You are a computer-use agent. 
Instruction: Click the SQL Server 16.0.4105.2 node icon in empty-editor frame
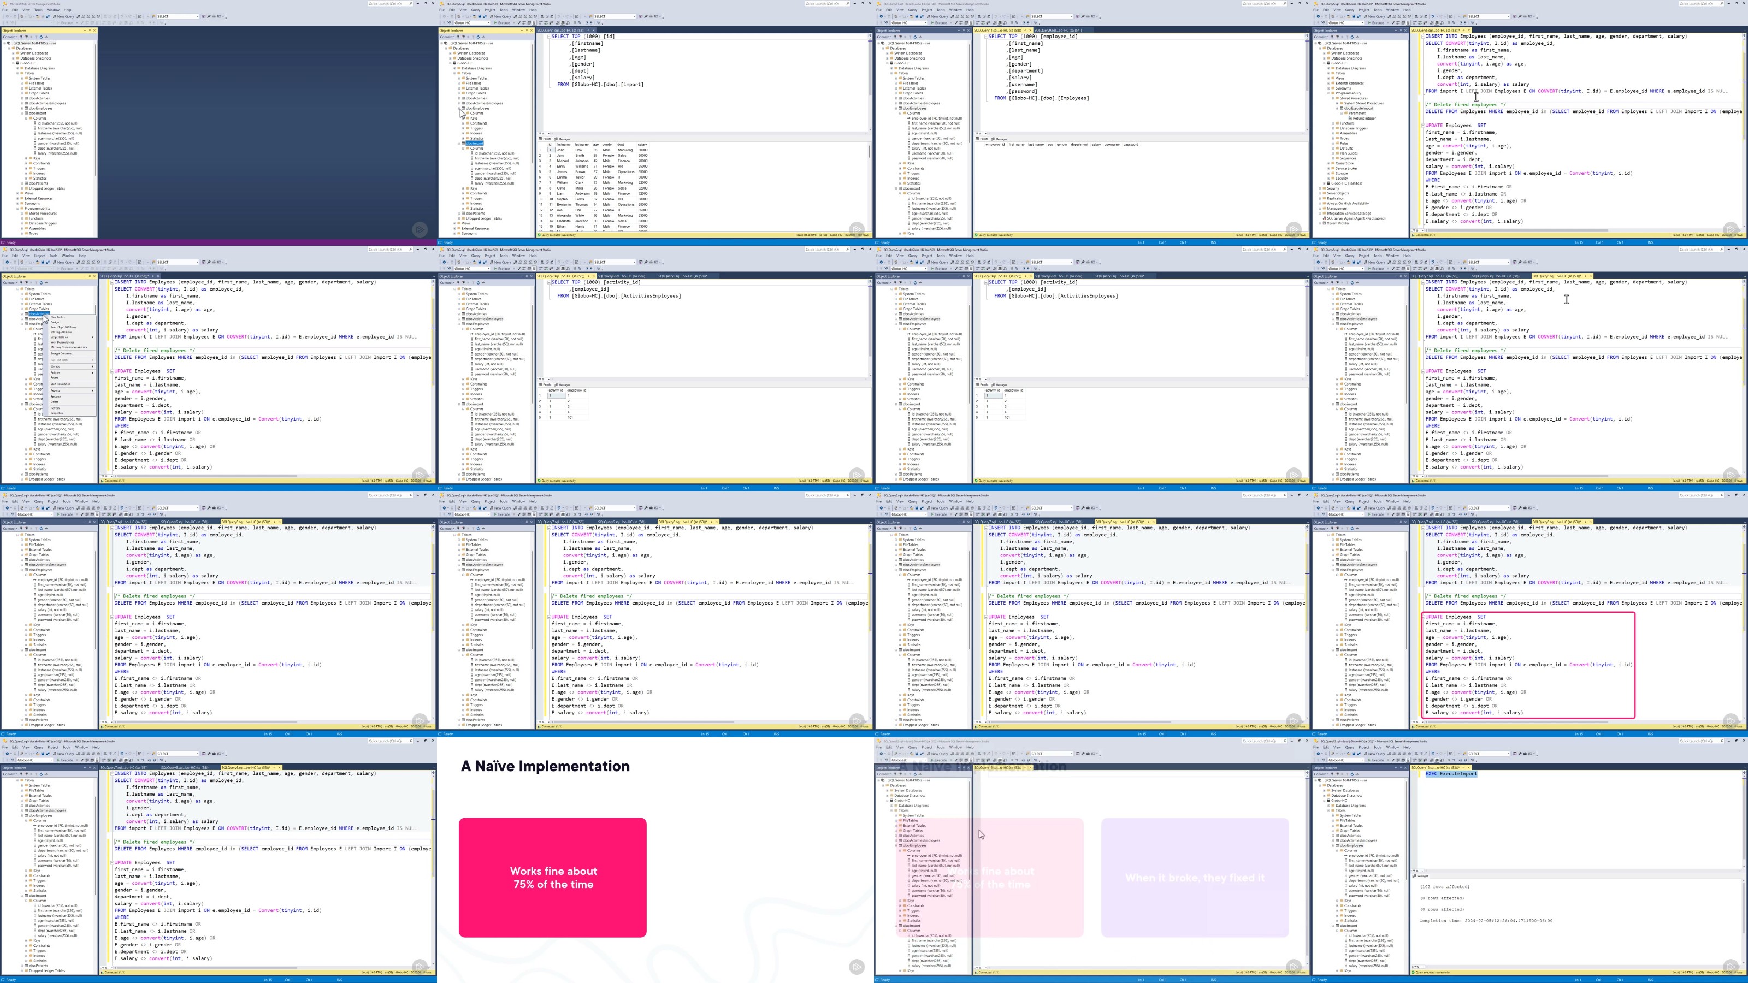point(9,44)
